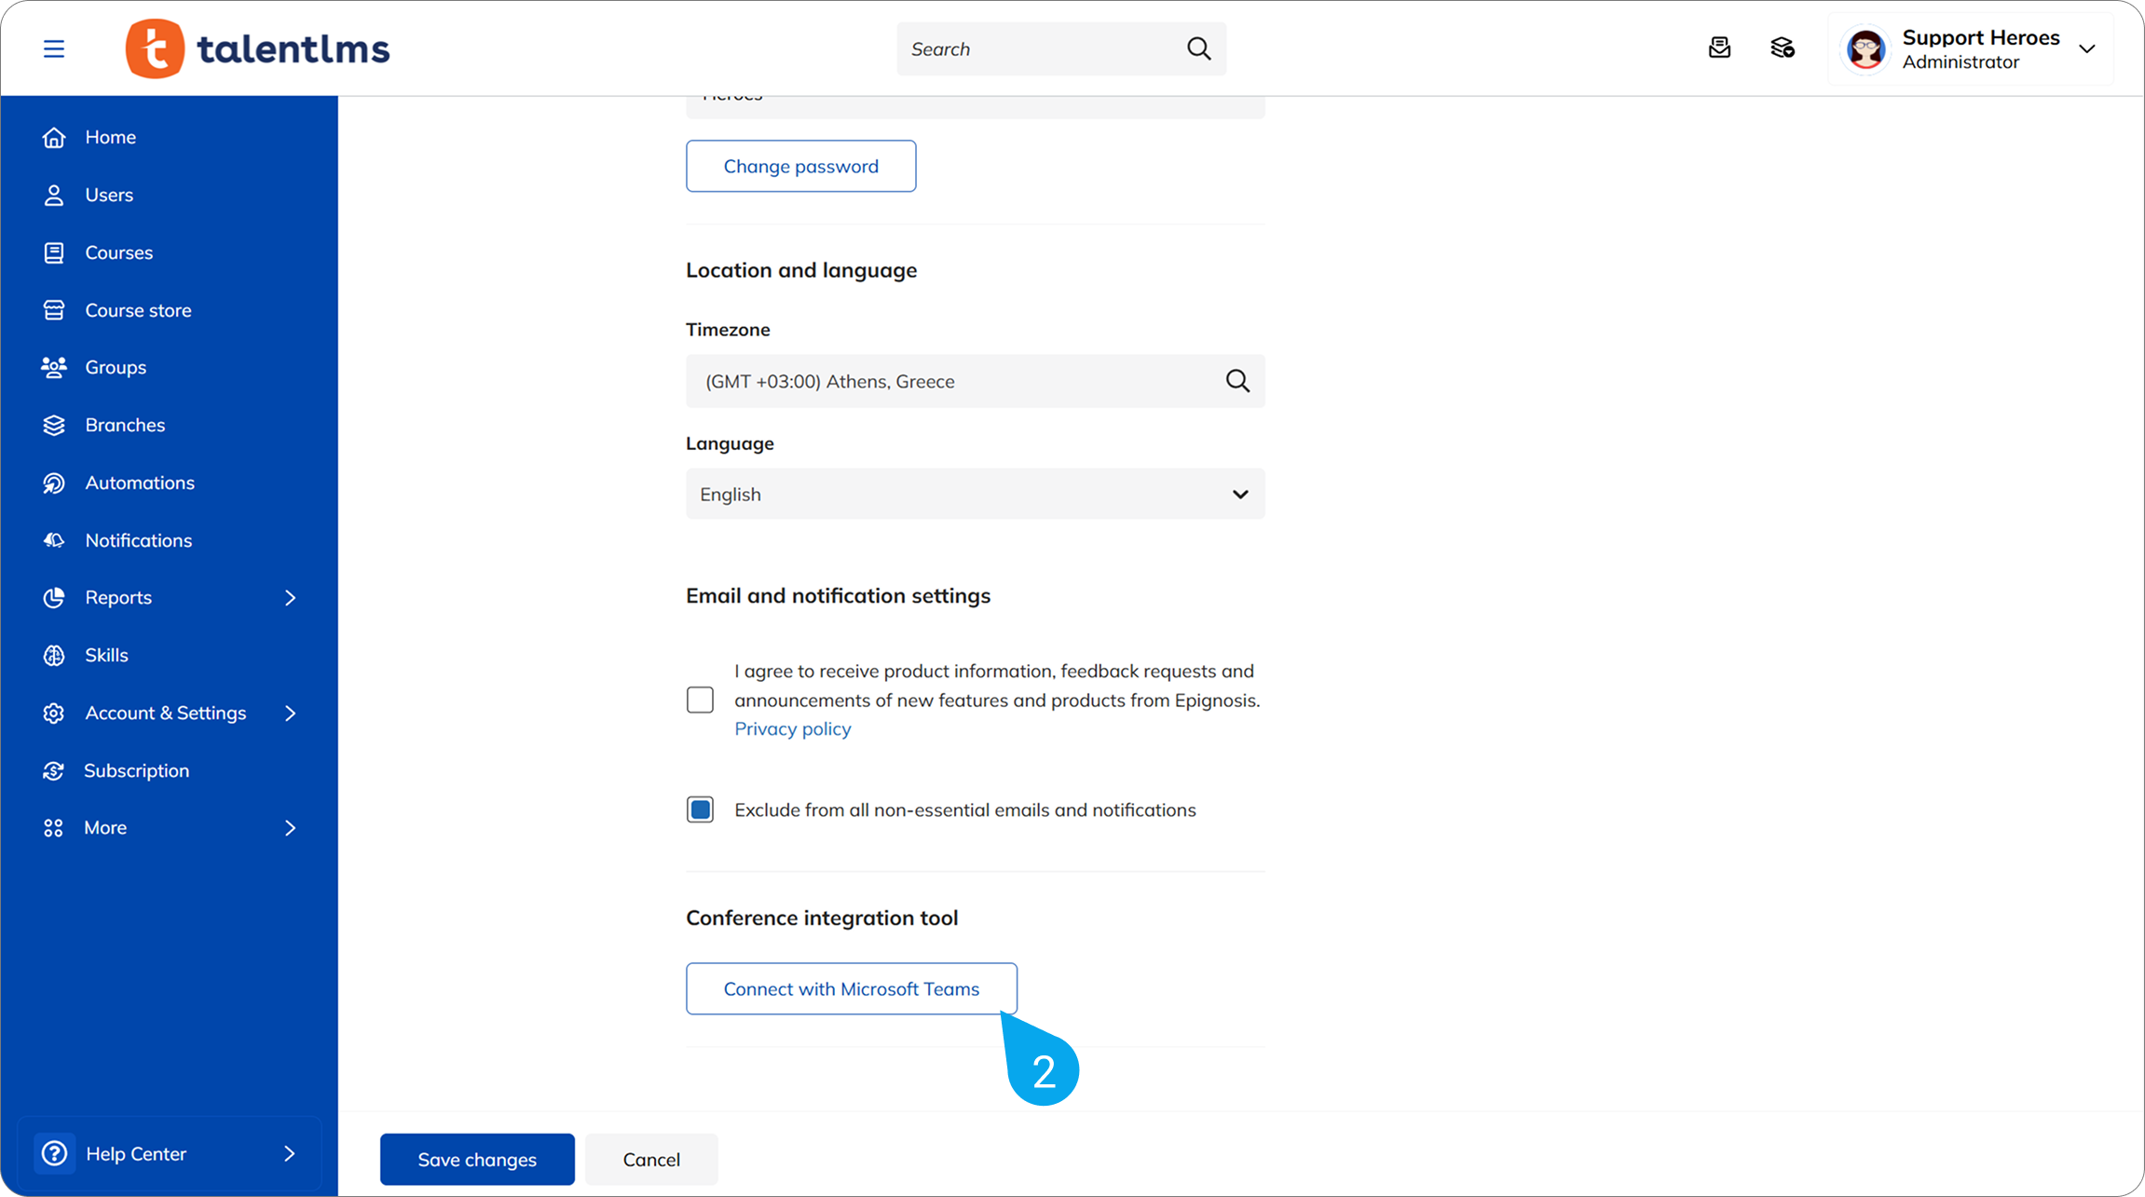Open the Language dropdown showing English
The height and width of the screenshot is (1197, 2145).
975,494
